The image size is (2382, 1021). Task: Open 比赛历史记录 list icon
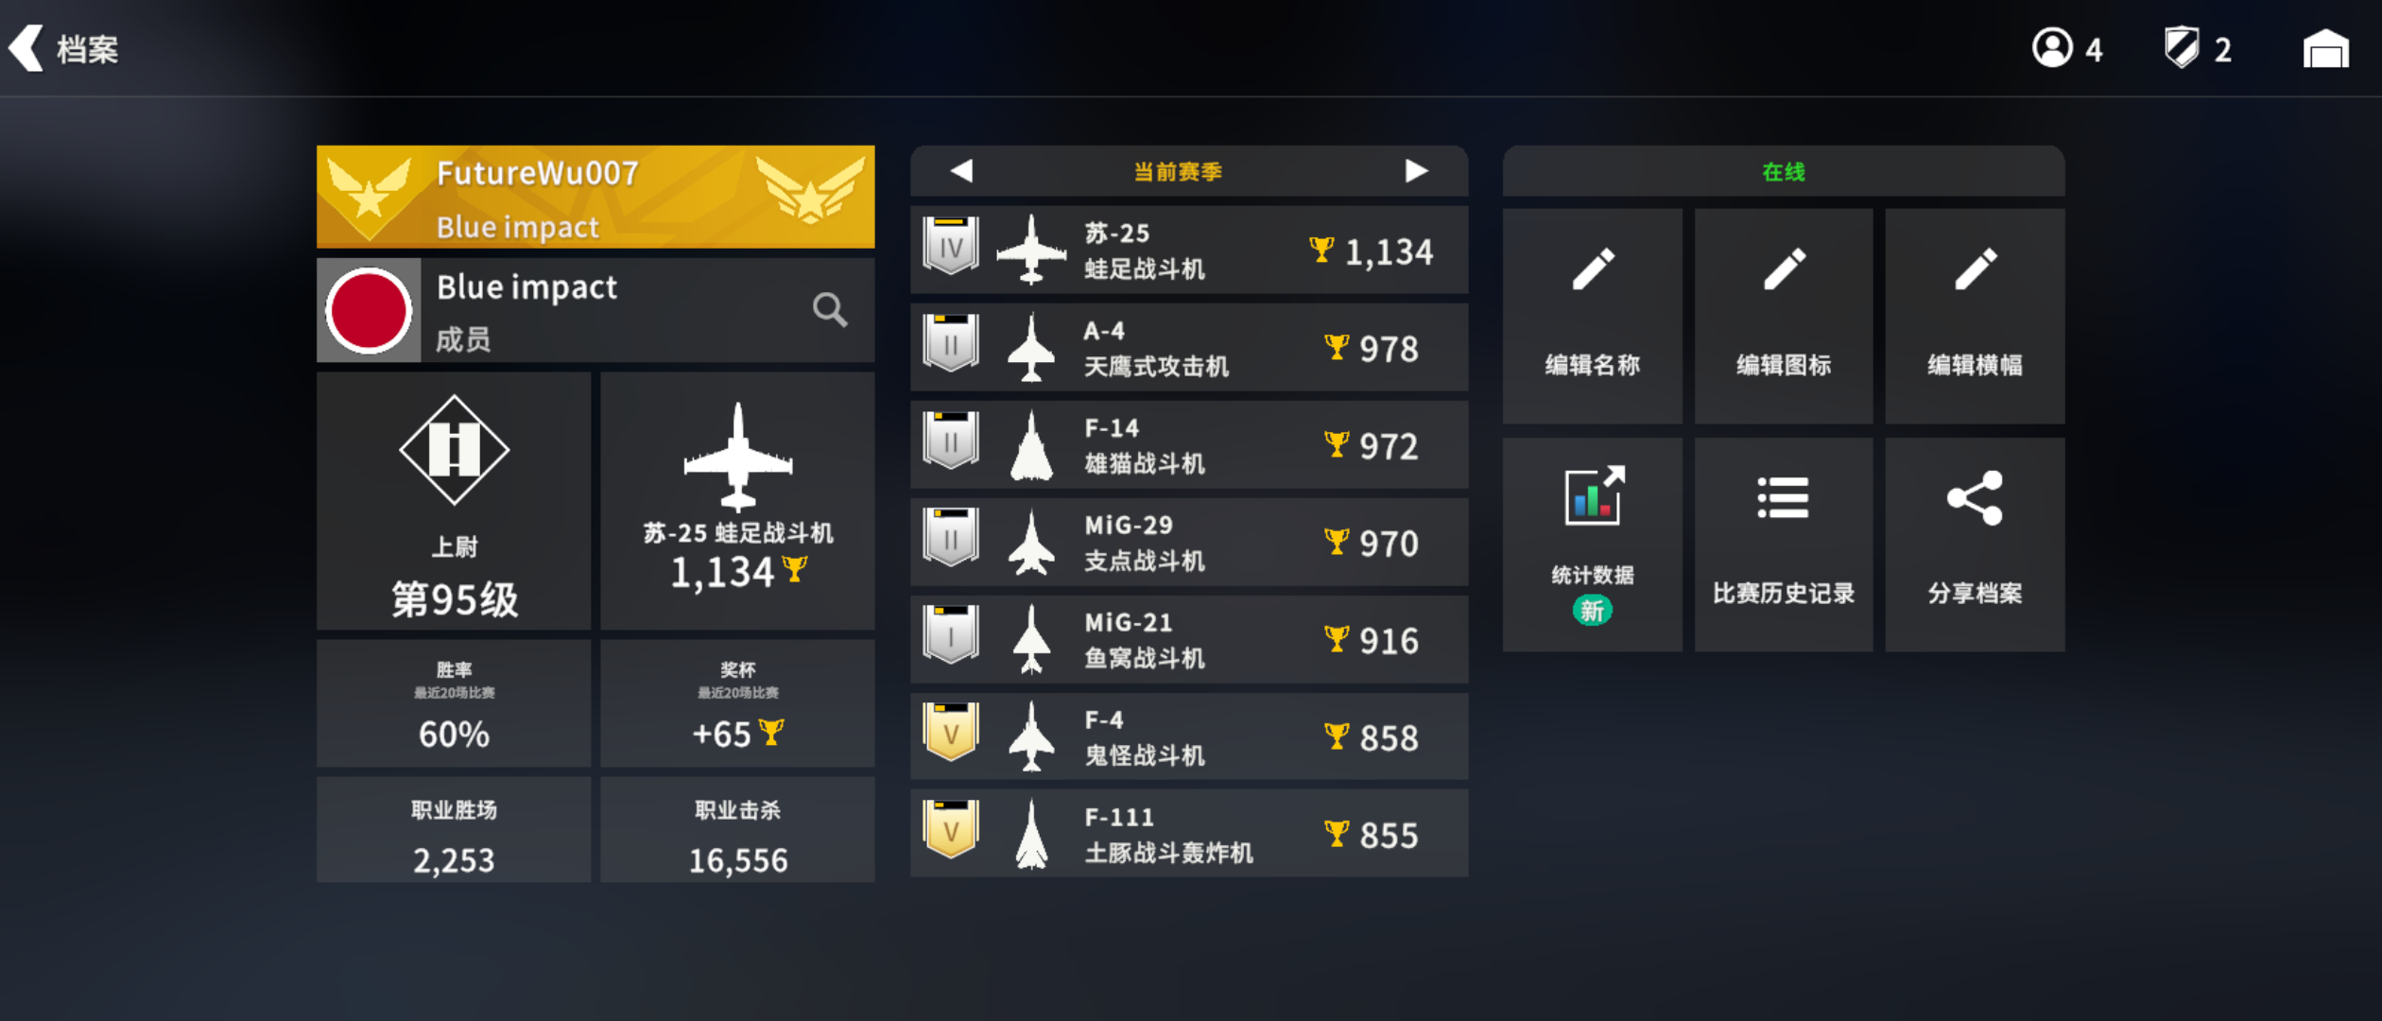pyautogui.click(x=1783, y=497)
